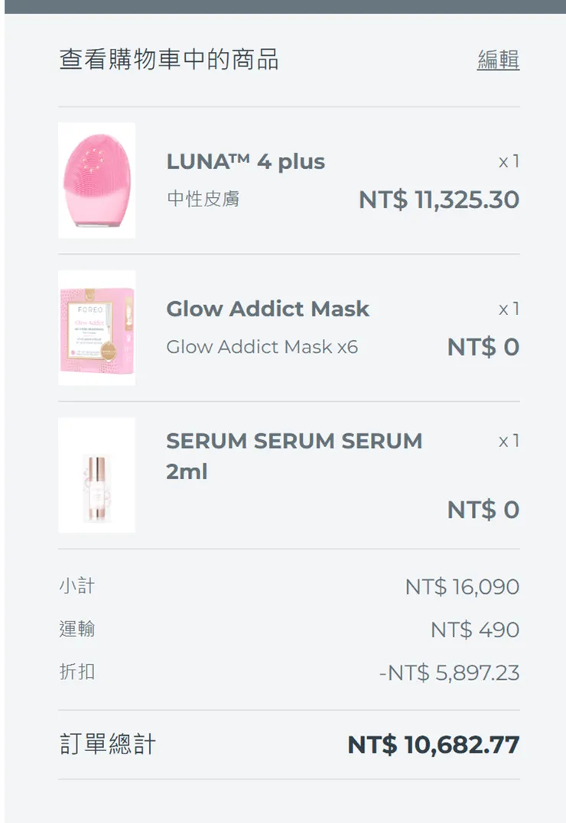
Task: Click the subtotal amount NT$ 16,090
Action: pos(462,587)
